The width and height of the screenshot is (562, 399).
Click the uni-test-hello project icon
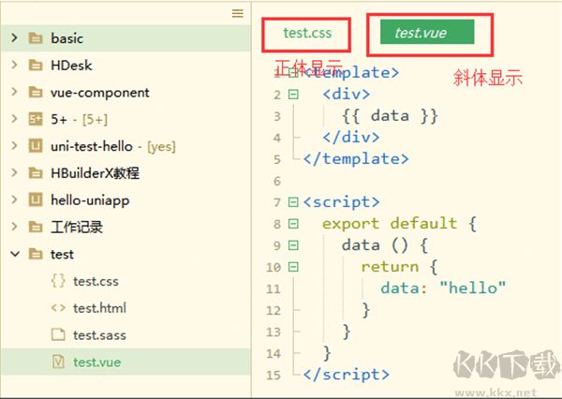tap(36, 147)
